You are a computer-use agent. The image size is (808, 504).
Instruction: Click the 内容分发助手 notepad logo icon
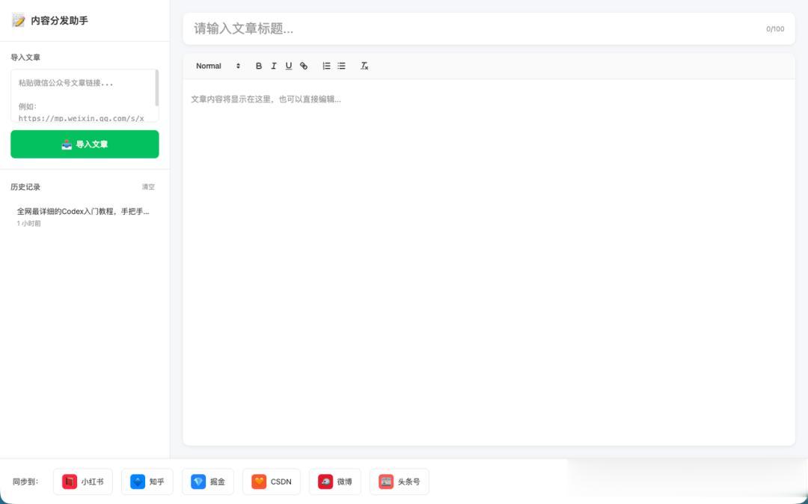coord(19,21)
